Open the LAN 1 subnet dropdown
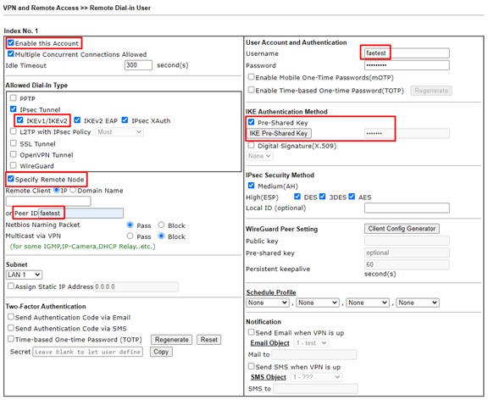This screenshot has height=400, width=488. [x=24, y=275]
